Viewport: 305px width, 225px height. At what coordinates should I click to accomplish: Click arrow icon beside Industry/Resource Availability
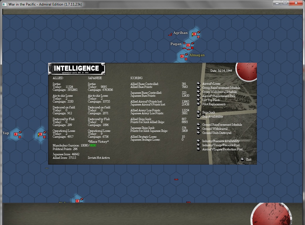tap(199, 141)
